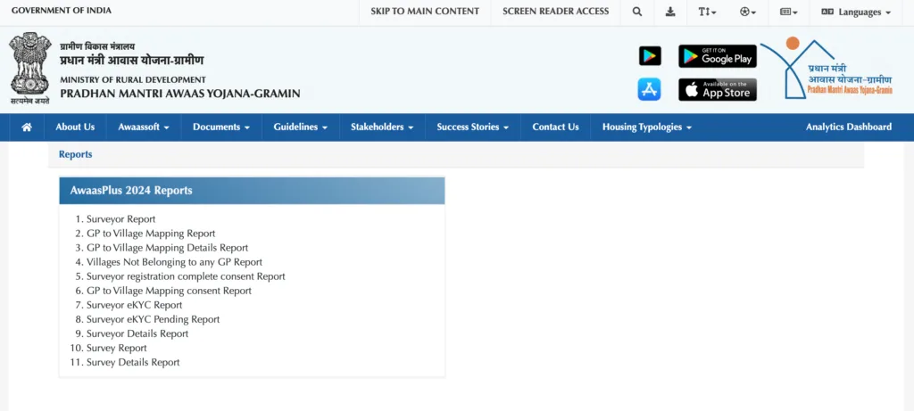Expand the Stakeholders menu
Viewport: 914px width, 411px height.
[x=382, y=127]
